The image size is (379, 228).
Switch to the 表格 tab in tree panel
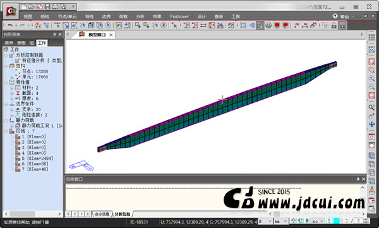(21, 43)
